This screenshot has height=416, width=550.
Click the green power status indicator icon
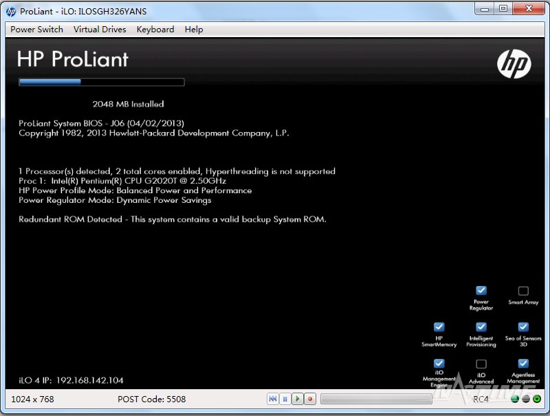[537, 399]
